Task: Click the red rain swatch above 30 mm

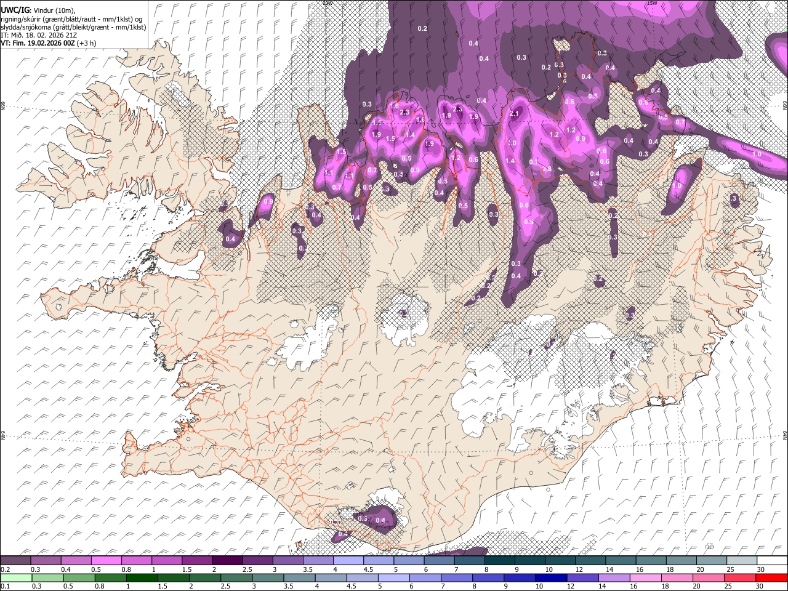Action: pos(771,578)
